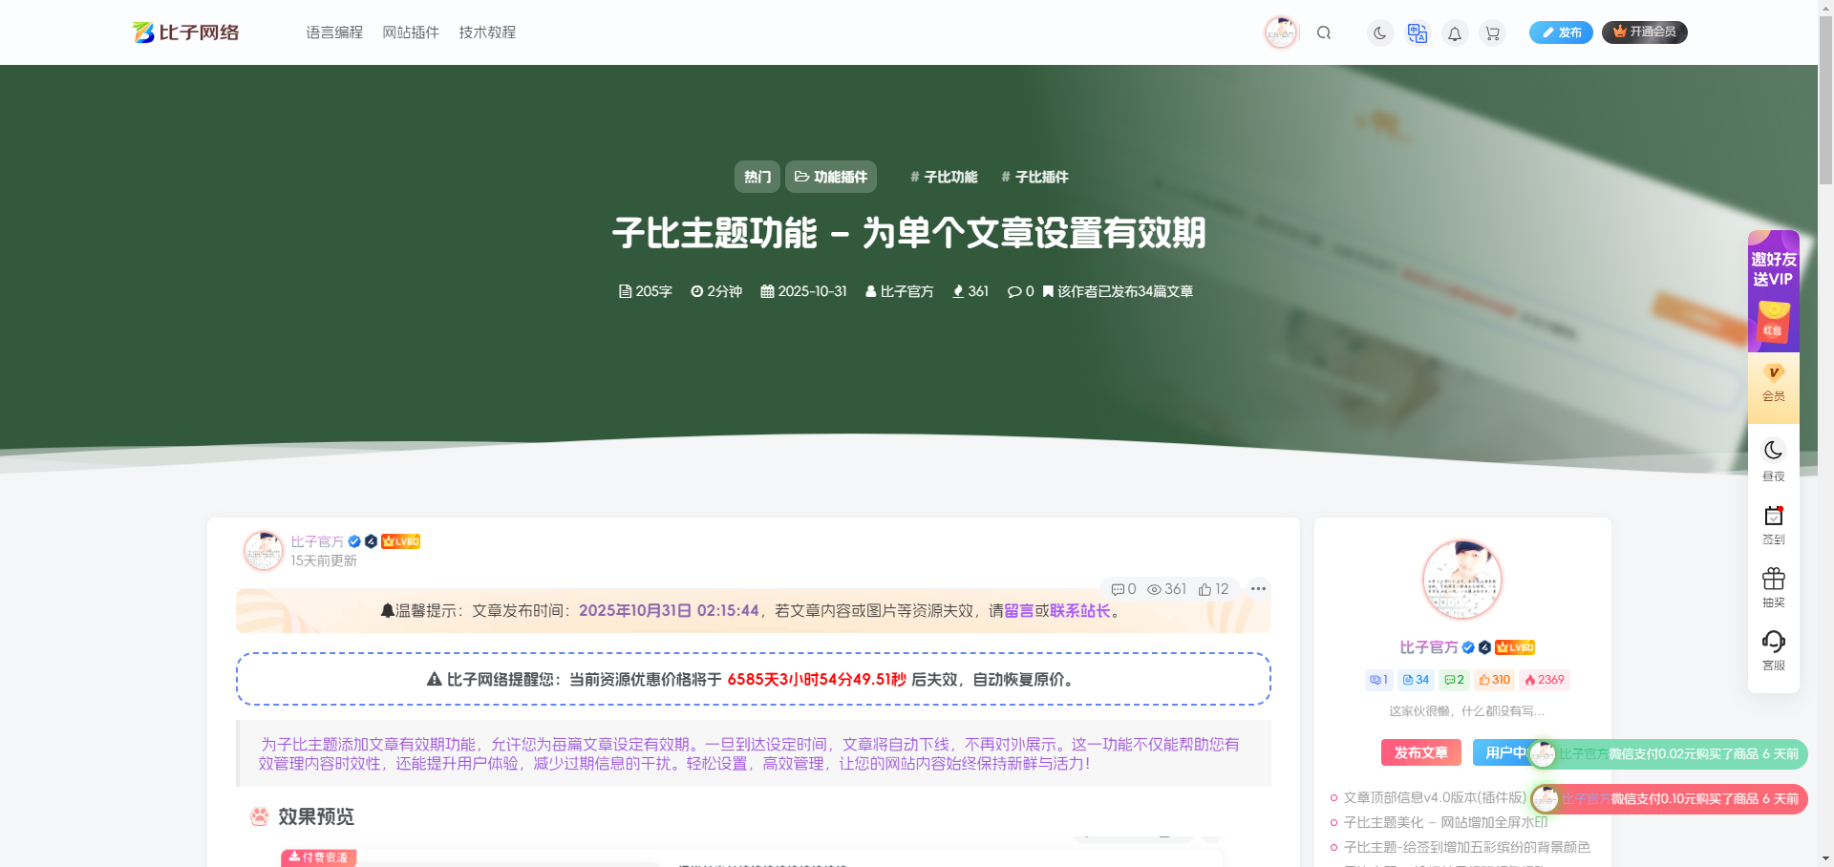This screenshot has width=1834, height=867.
Task: Switch to the 技术教程 navigation tab
Action: coord(486,32)
